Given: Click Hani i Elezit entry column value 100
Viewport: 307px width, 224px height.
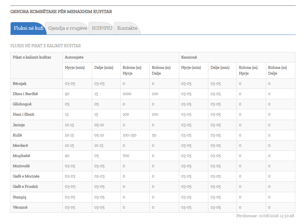Looking at the screenshot, I should tap(126, 114).
